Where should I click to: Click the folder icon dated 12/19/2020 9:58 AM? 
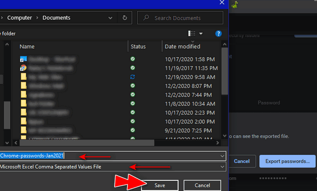point(23,77)
